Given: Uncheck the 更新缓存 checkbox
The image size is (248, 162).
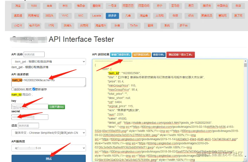Looking at the screenshot, I should pos(34,89).
